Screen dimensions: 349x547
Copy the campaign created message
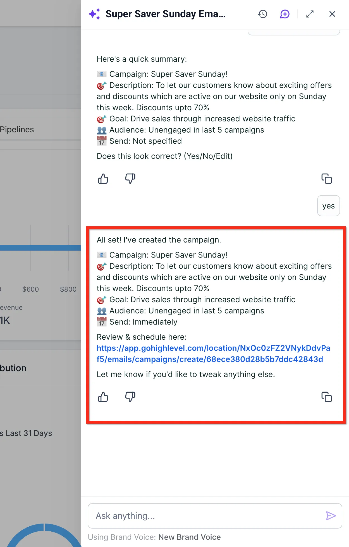click(326, 397)
